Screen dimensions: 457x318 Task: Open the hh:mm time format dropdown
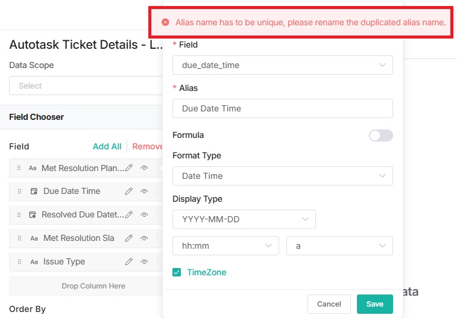pyautogui.click(x=225, y=246)
